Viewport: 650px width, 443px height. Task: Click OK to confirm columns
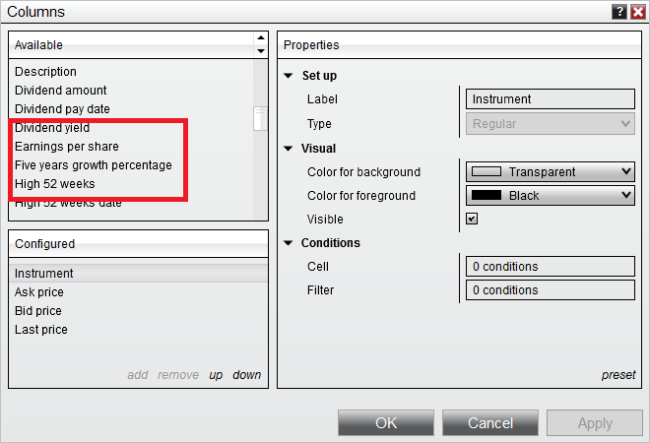coord(386,423)
